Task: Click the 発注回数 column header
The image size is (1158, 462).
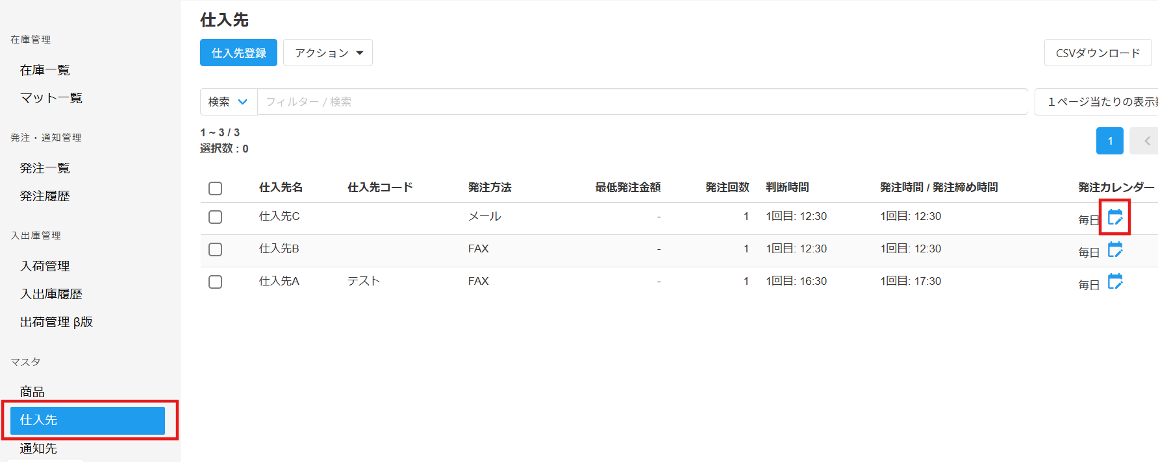Action: point(727,188)
